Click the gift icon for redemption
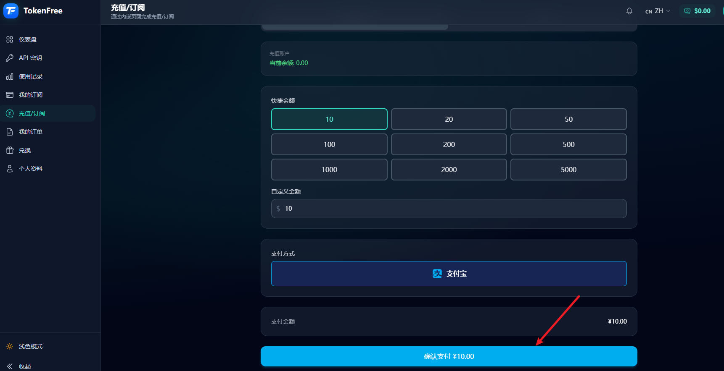Image resolution: width=724 pixels, height=371 pixels. tap(10, 150)
